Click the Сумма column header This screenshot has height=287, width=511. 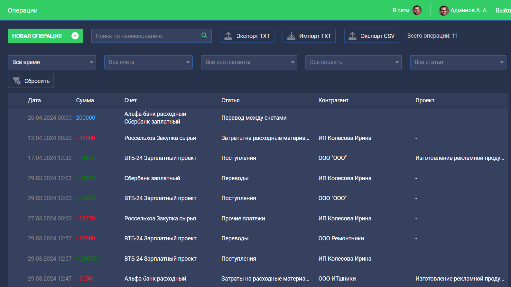(85, 100)
